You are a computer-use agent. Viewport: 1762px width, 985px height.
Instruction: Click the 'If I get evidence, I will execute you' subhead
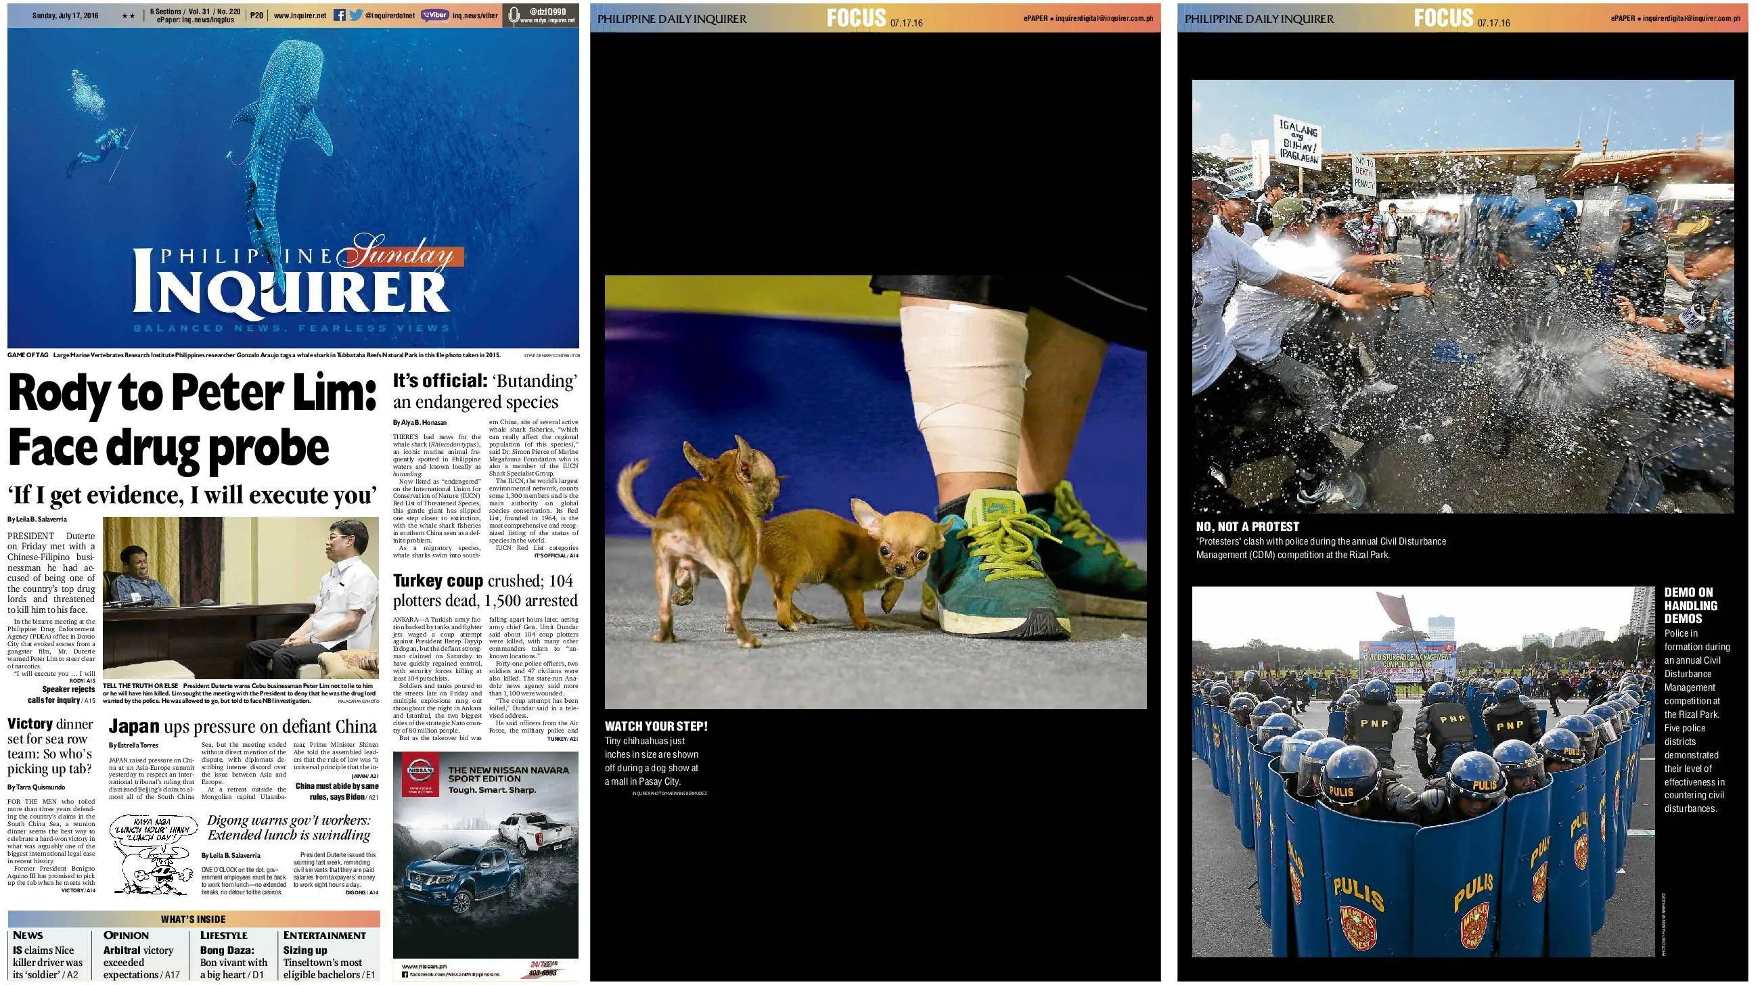[x=192, y=495]
